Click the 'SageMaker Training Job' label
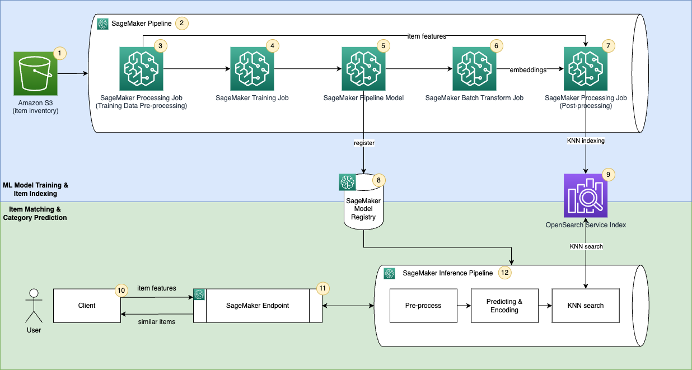 coord(252,98)
